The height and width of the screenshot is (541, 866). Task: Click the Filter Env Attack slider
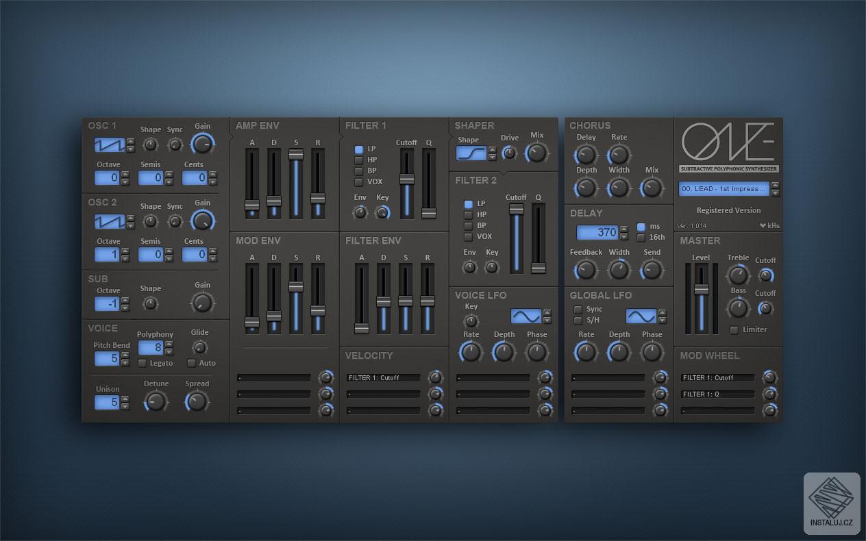362,299
